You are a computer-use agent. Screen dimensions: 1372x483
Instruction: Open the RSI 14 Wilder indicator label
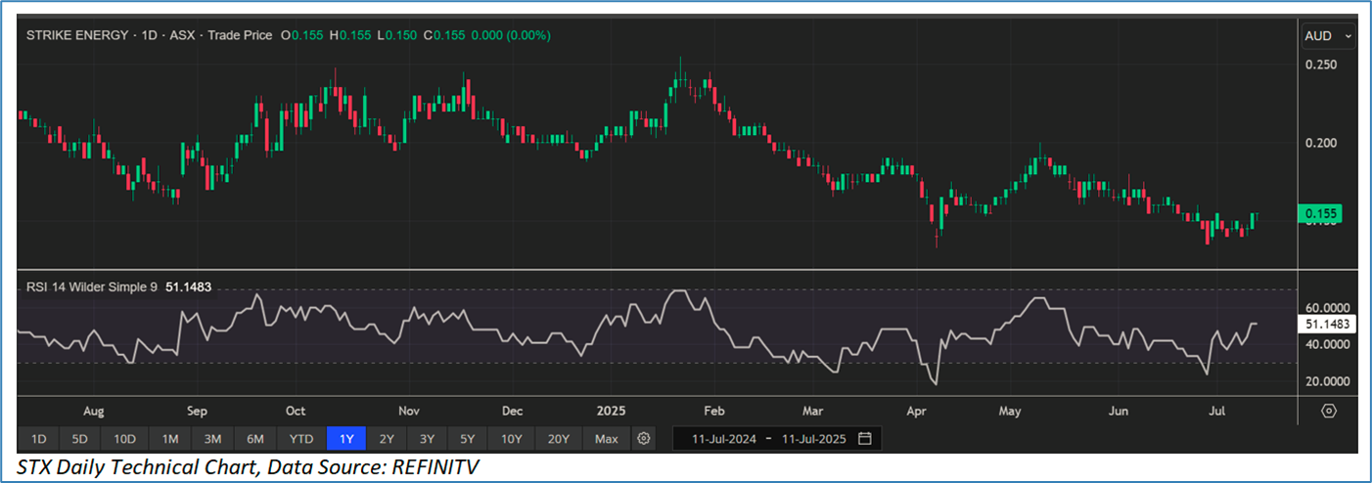coord(93,287)
